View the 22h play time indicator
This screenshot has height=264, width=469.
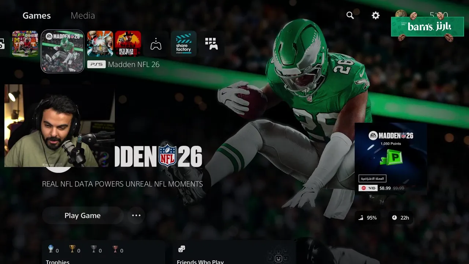click(400, 218)
